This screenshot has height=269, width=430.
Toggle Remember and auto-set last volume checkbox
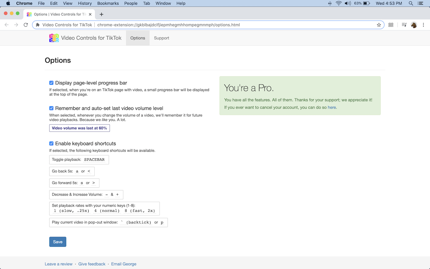(51, 108)
